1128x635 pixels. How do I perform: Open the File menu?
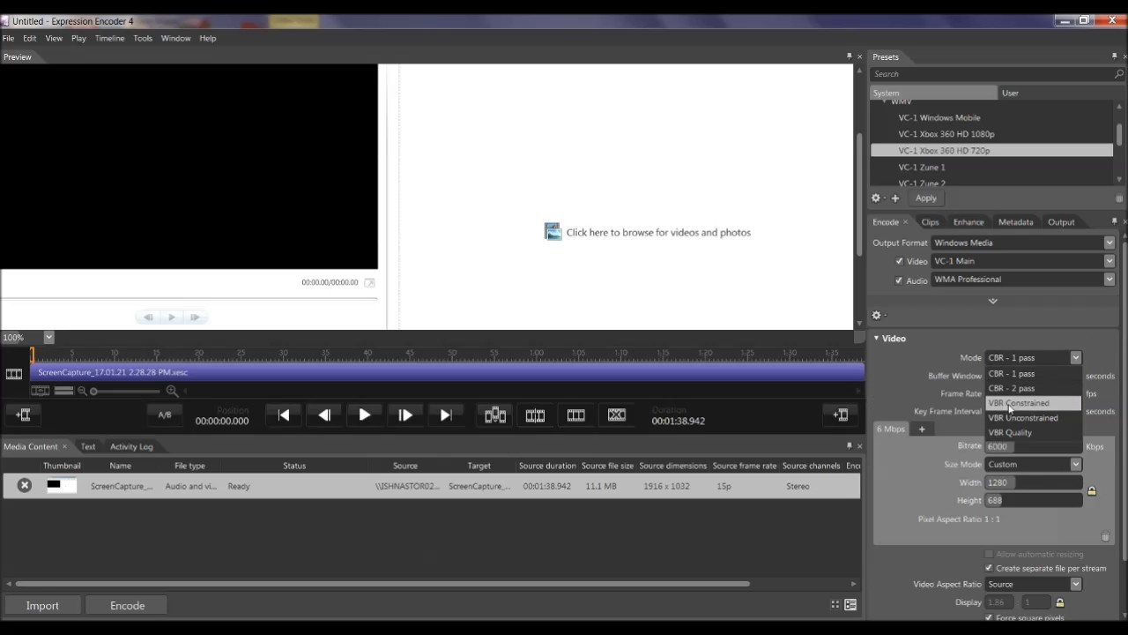8,38
